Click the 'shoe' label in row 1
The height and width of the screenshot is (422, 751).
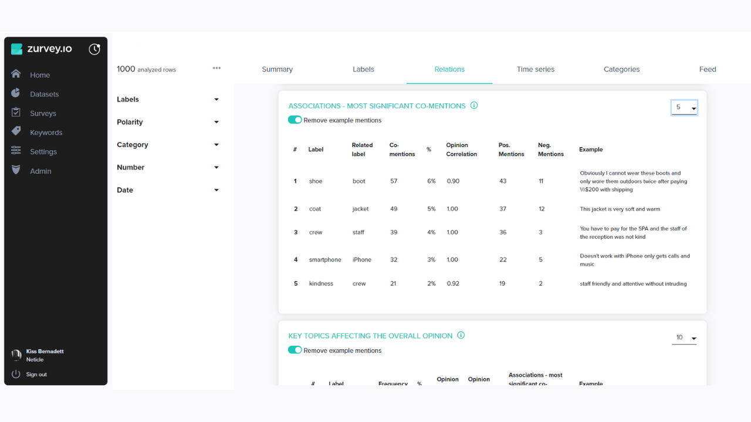316,181
